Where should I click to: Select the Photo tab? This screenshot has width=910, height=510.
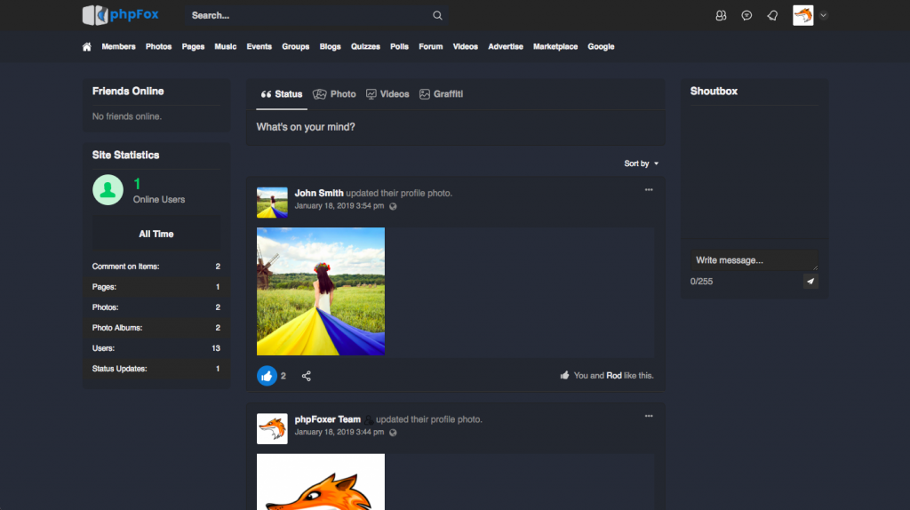(x=335, y=94)
